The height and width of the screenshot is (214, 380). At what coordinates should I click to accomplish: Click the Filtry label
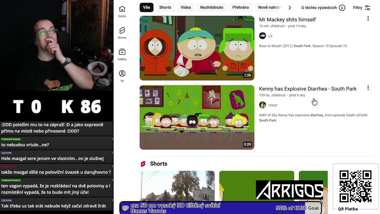click(357, 8)
